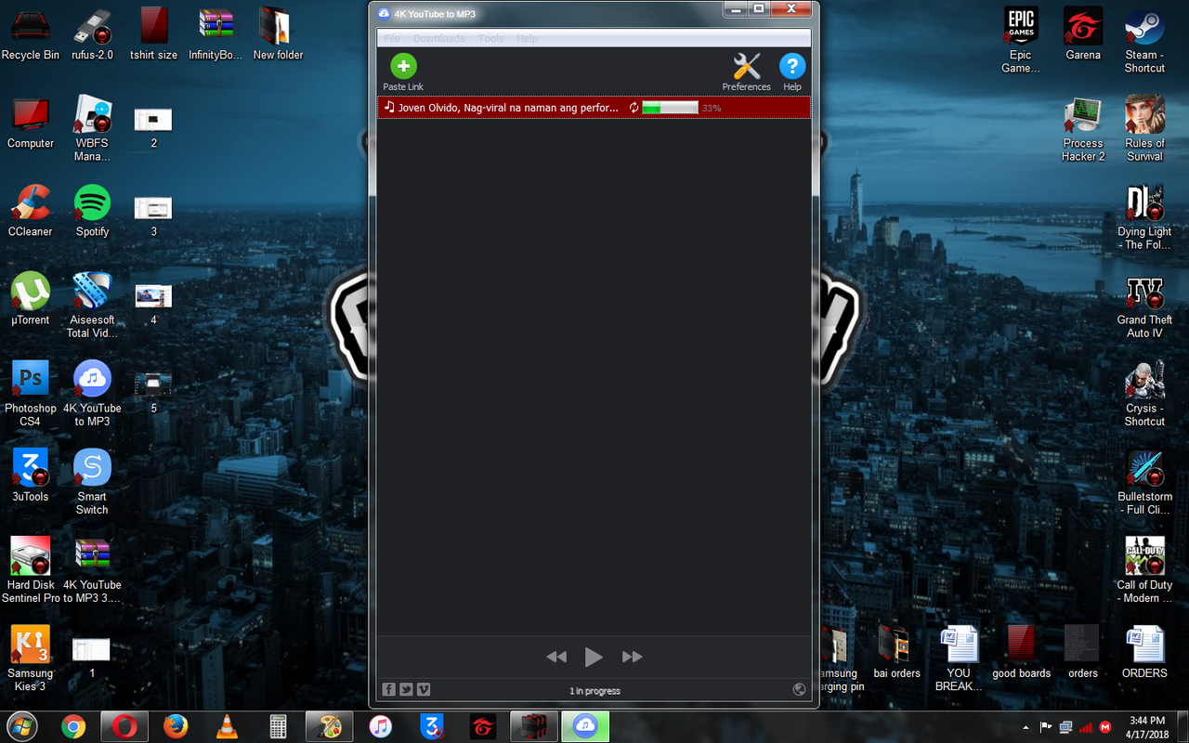Image resolution: width=1189 pixels, height=743 pixels.
Task: Select the 'bai orders' file icon
Action: click(x=896, y=651)
